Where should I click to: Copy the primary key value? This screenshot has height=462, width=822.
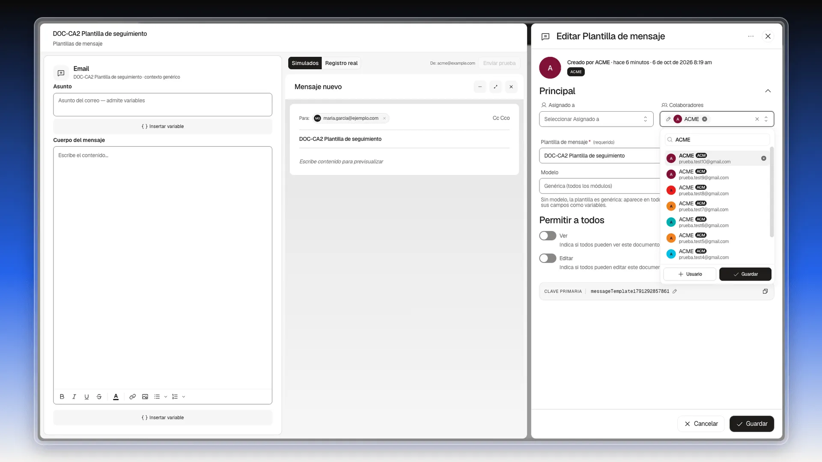click(x=765, y=291)
